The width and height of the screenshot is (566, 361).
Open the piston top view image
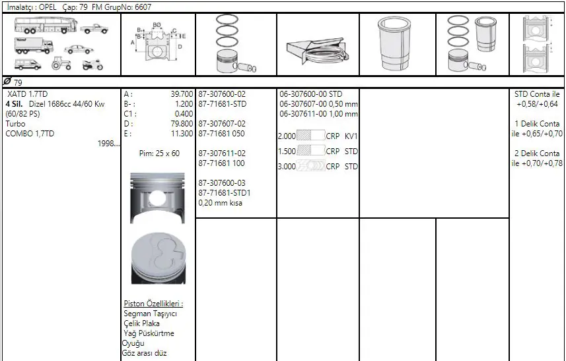click(x=158, y=260)
